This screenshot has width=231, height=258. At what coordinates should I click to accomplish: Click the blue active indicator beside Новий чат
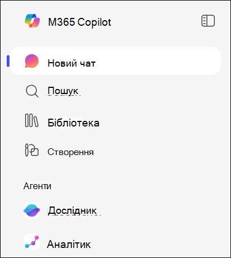click(x=8, y=61)
